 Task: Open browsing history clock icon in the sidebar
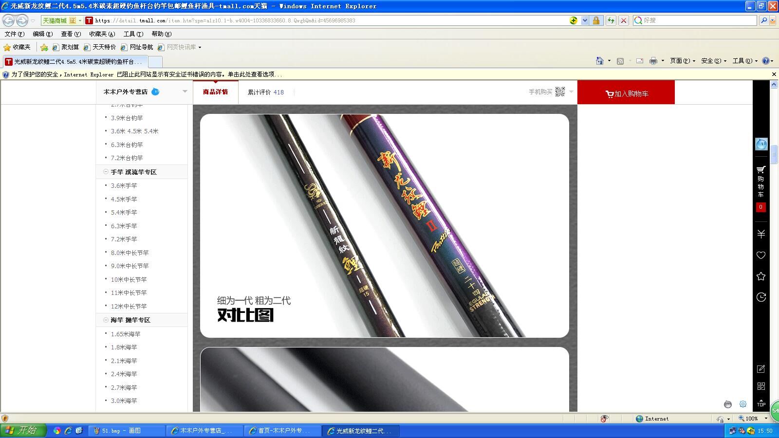pyautogui.click(x=761, y=297)
